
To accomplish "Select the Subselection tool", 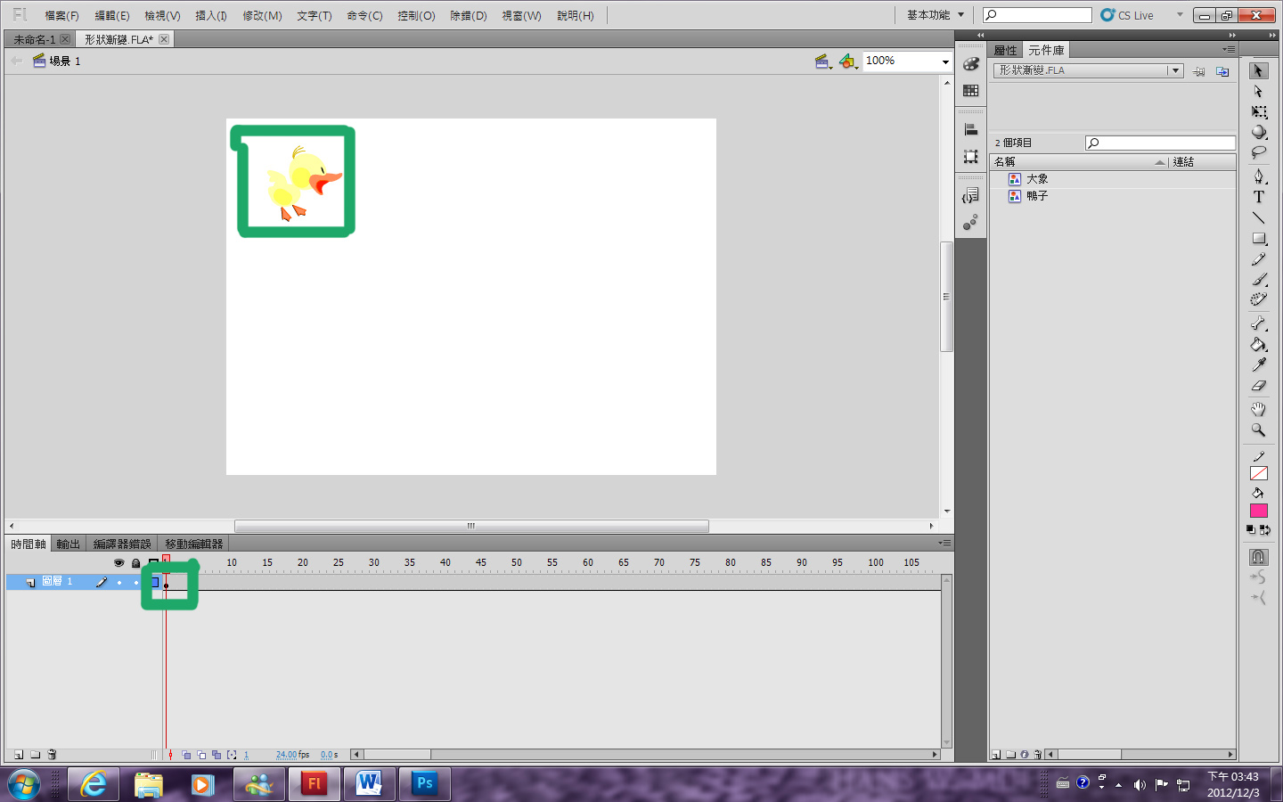I will click(1258, 91).
